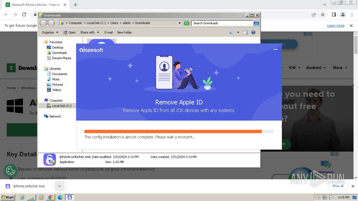Click the Explorer back navigation arrow
The width and height of the screenshot is (358, 201).
coord(43,23)
